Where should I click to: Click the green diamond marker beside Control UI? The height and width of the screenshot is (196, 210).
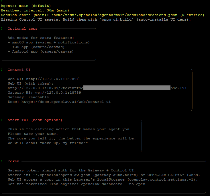[2, 70]
